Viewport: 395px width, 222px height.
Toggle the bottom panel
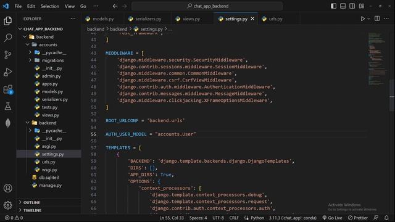(343, 6)
